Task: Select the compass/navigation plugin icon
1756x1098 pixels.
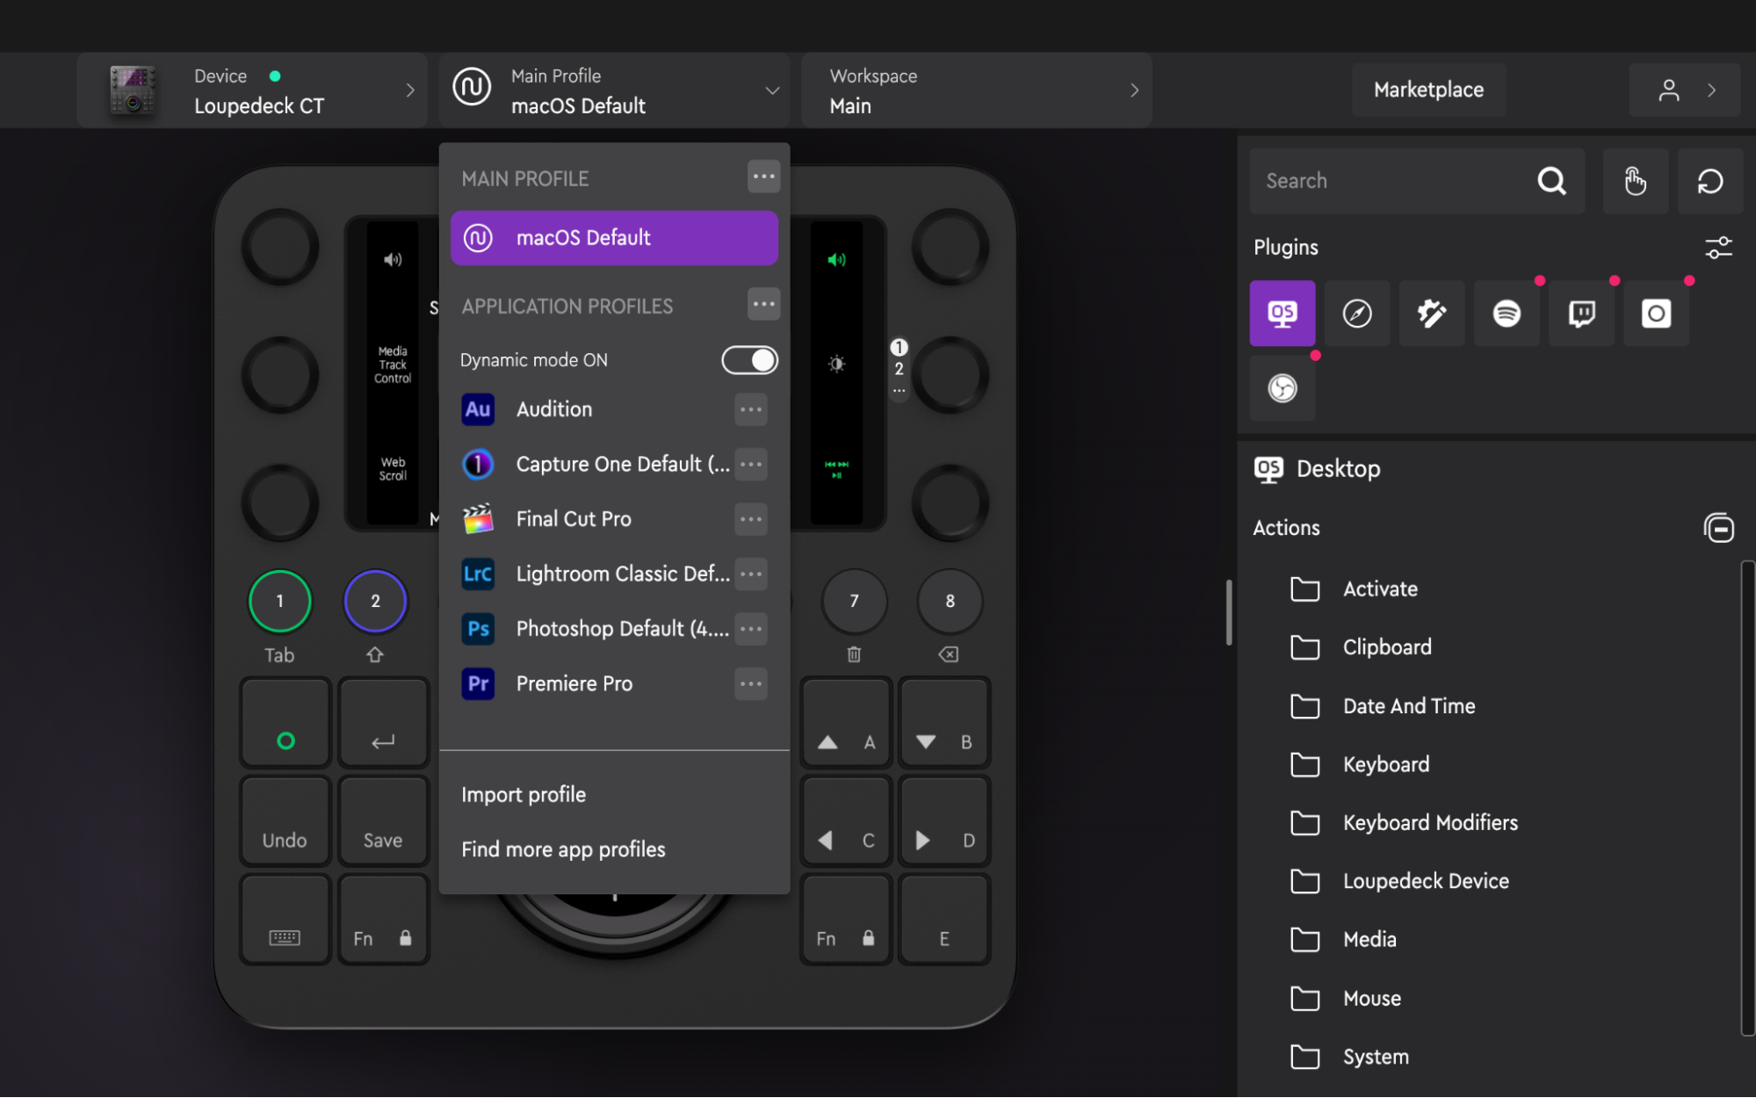Action: pos(1356,313)
